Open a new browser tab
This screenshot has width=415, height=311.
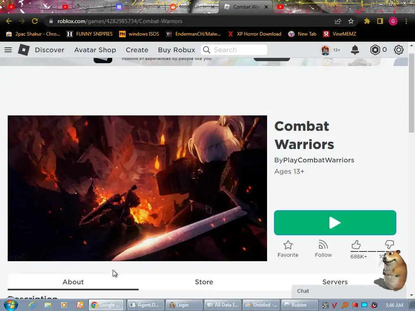(335, 7)
